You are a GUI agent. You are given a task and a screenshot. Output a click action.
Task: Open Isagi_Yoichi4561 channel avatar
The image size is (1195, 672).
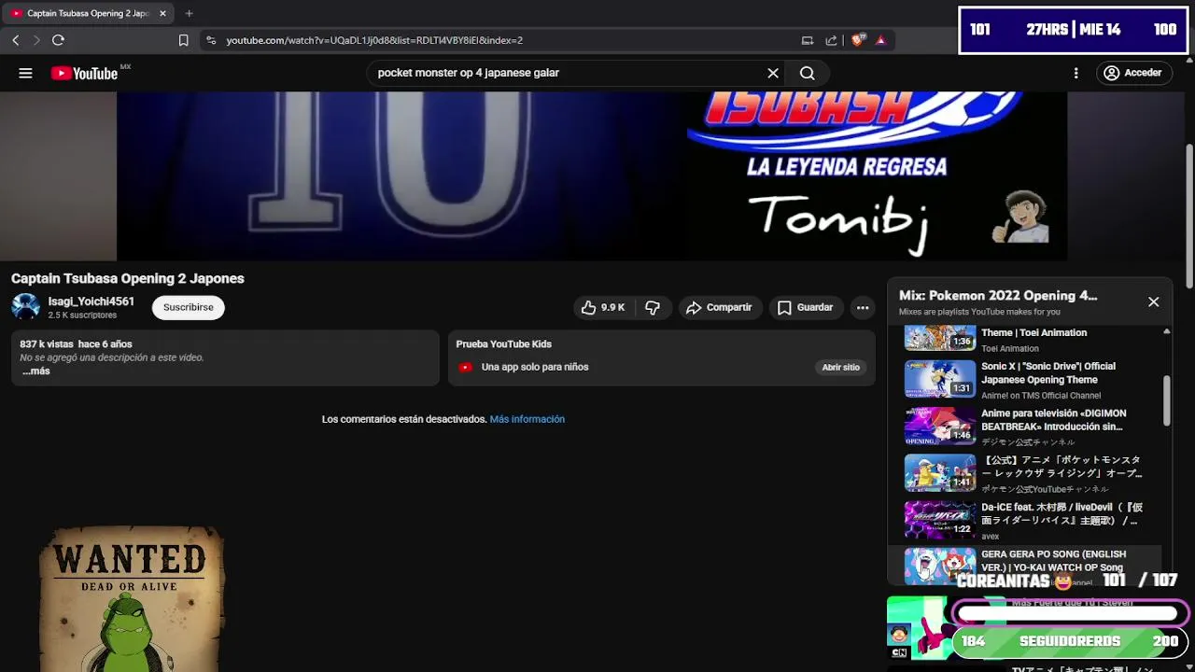tap(26, 307)
